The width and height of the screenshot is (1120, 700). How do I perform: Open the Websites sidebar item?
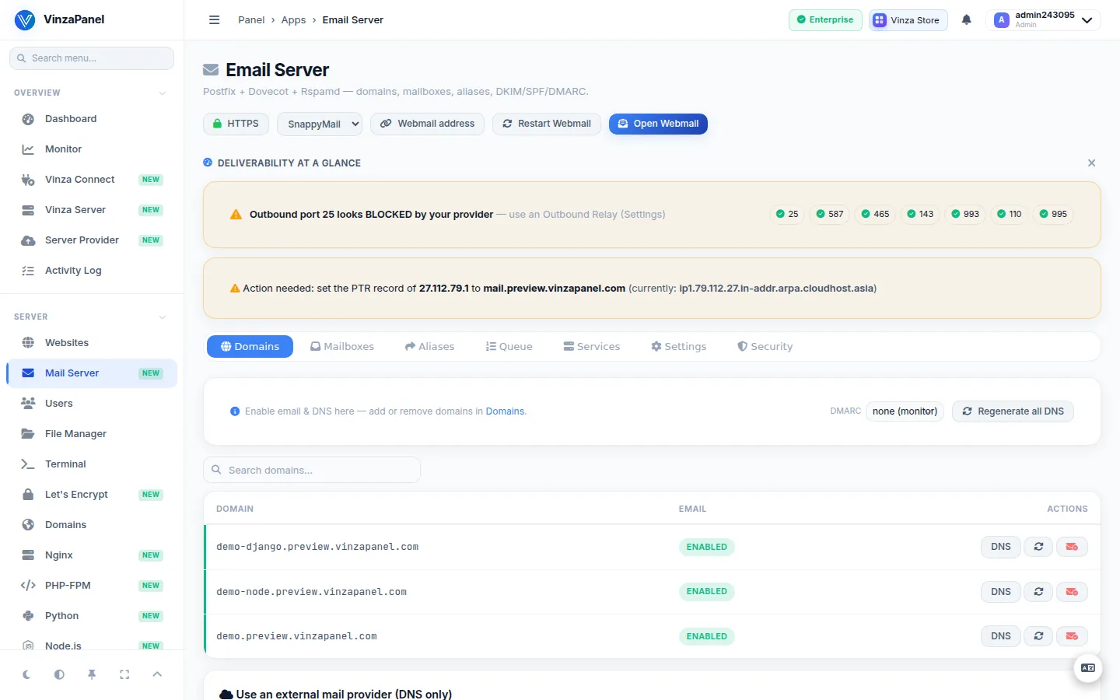click(92, 343)
